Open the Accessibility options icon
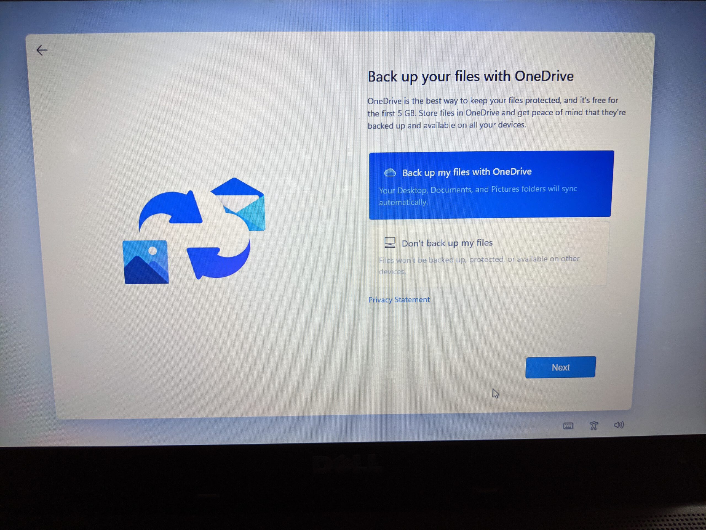This screenshot has height=530, width=706. 594,425
